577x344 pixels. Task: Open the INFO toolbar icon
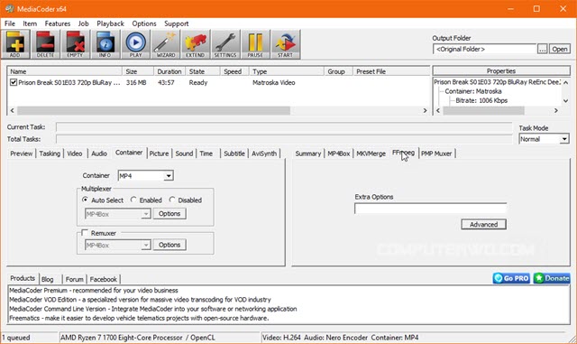[x=105, y=44]
